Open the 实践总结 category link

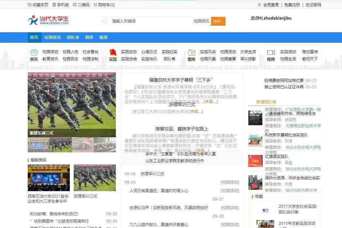(x=129, y=59)
